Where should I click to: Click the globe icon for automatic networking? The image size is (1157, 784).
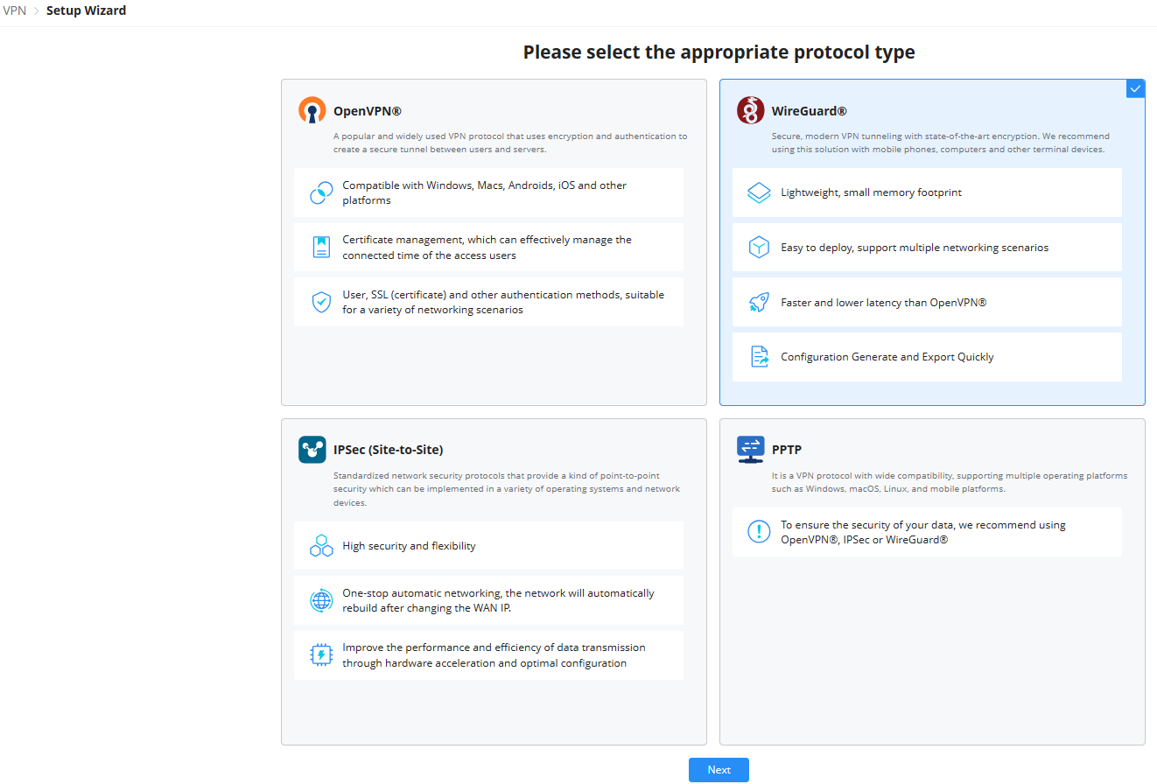[x=321, y=600]
